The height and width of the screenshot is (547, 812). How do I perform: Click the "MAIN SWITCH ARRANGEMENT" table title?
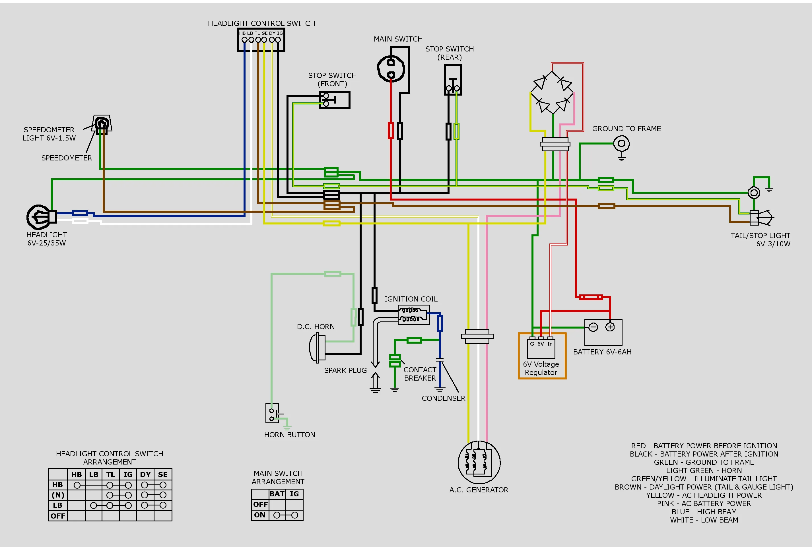278,477
